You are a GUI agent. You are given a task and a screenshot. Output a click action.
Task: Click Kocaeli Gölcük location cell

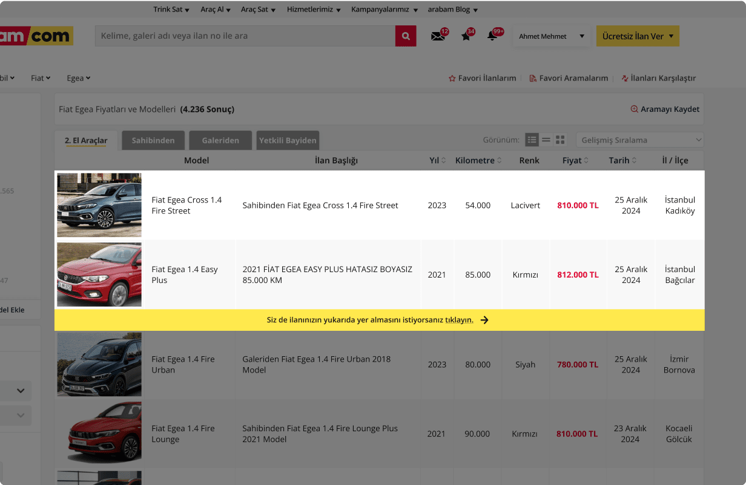[x=679, y=434]
